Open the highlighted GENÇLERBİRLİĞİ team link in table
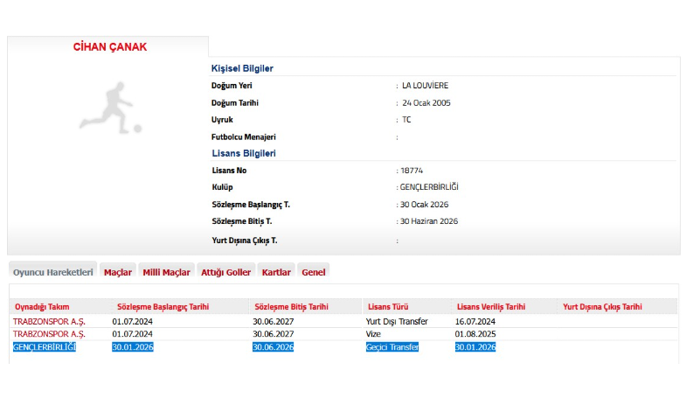The width and height of the screenshot is (693, 398). pos(45,347)
